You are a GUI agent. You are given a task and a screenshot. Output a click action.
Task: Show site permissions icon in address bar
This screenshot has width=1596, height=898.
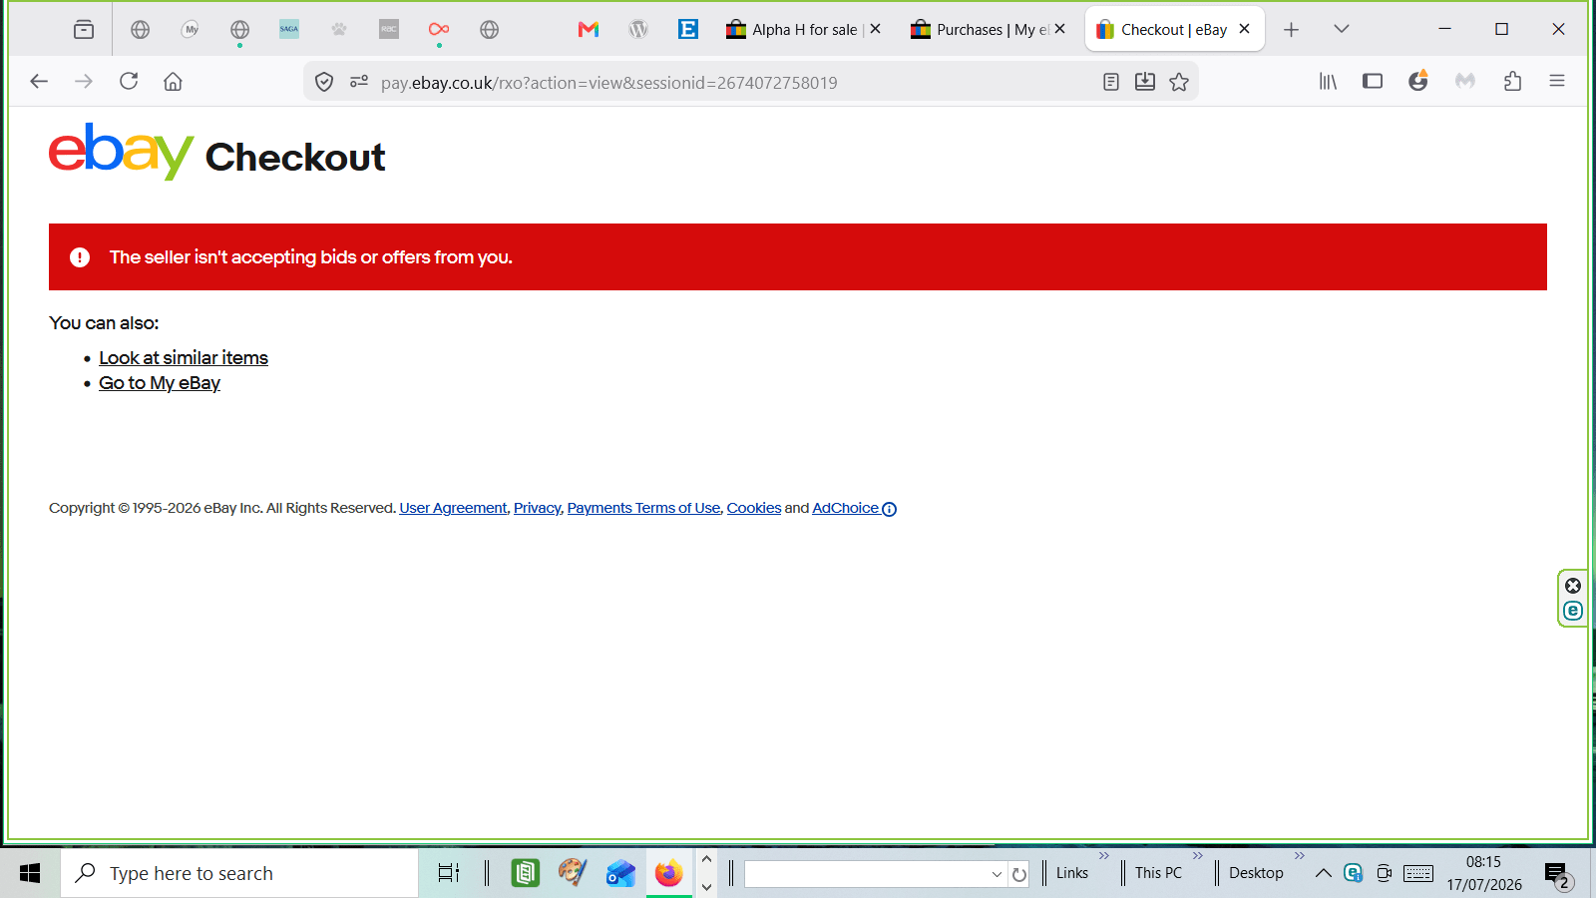coord(359,82)
